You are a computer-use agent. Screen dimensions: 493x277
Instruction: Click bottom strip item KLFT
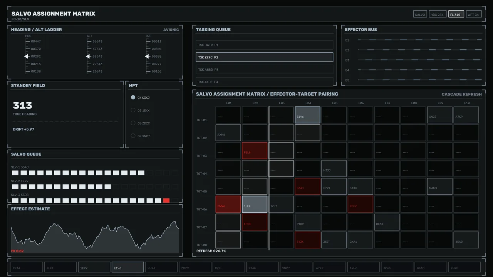coord(60,267)
